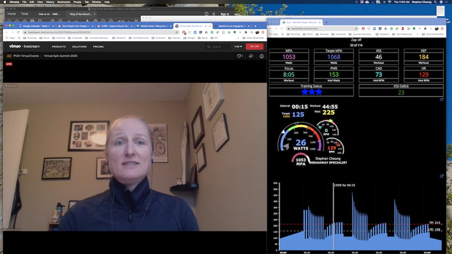Pop out the Xert workout chart panel
The height and width of the screenshot is (254, 452).
pos(442,176)
